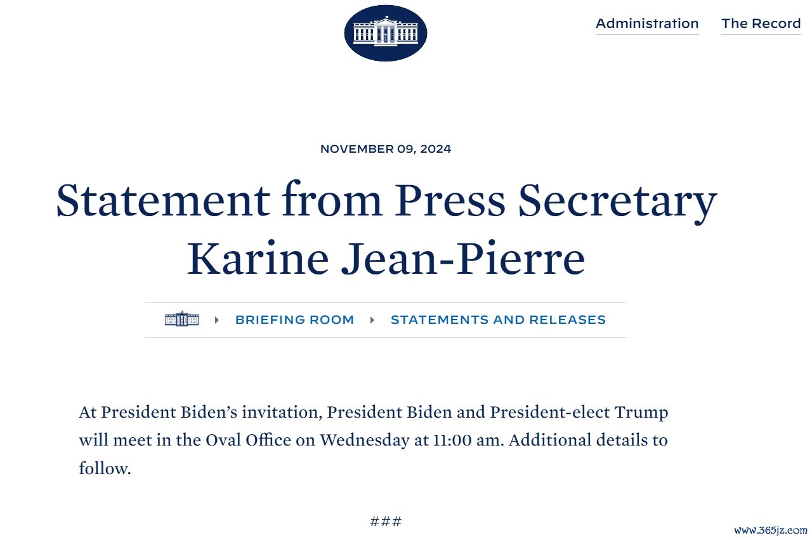Click the words 'Oval Office' in the statement
The height and width of the screenshot is (540, 812).
(x=248, y=440)
